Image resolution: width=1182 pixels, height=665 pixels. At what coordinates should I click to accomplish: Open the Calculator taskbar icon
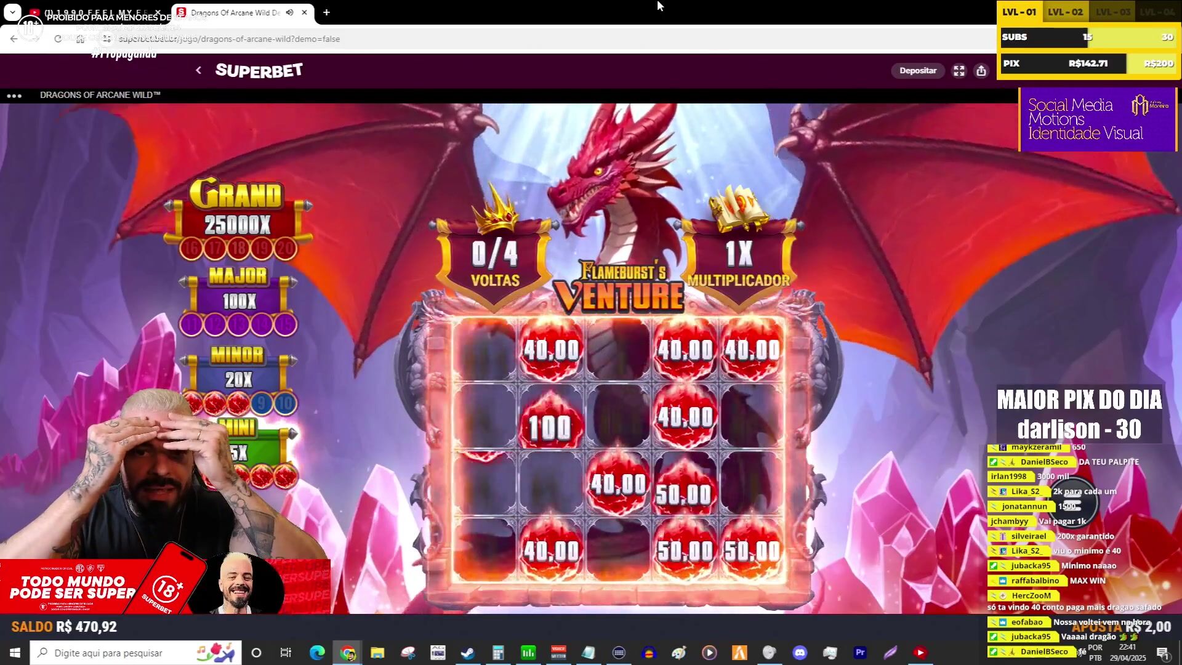point(498,653)
